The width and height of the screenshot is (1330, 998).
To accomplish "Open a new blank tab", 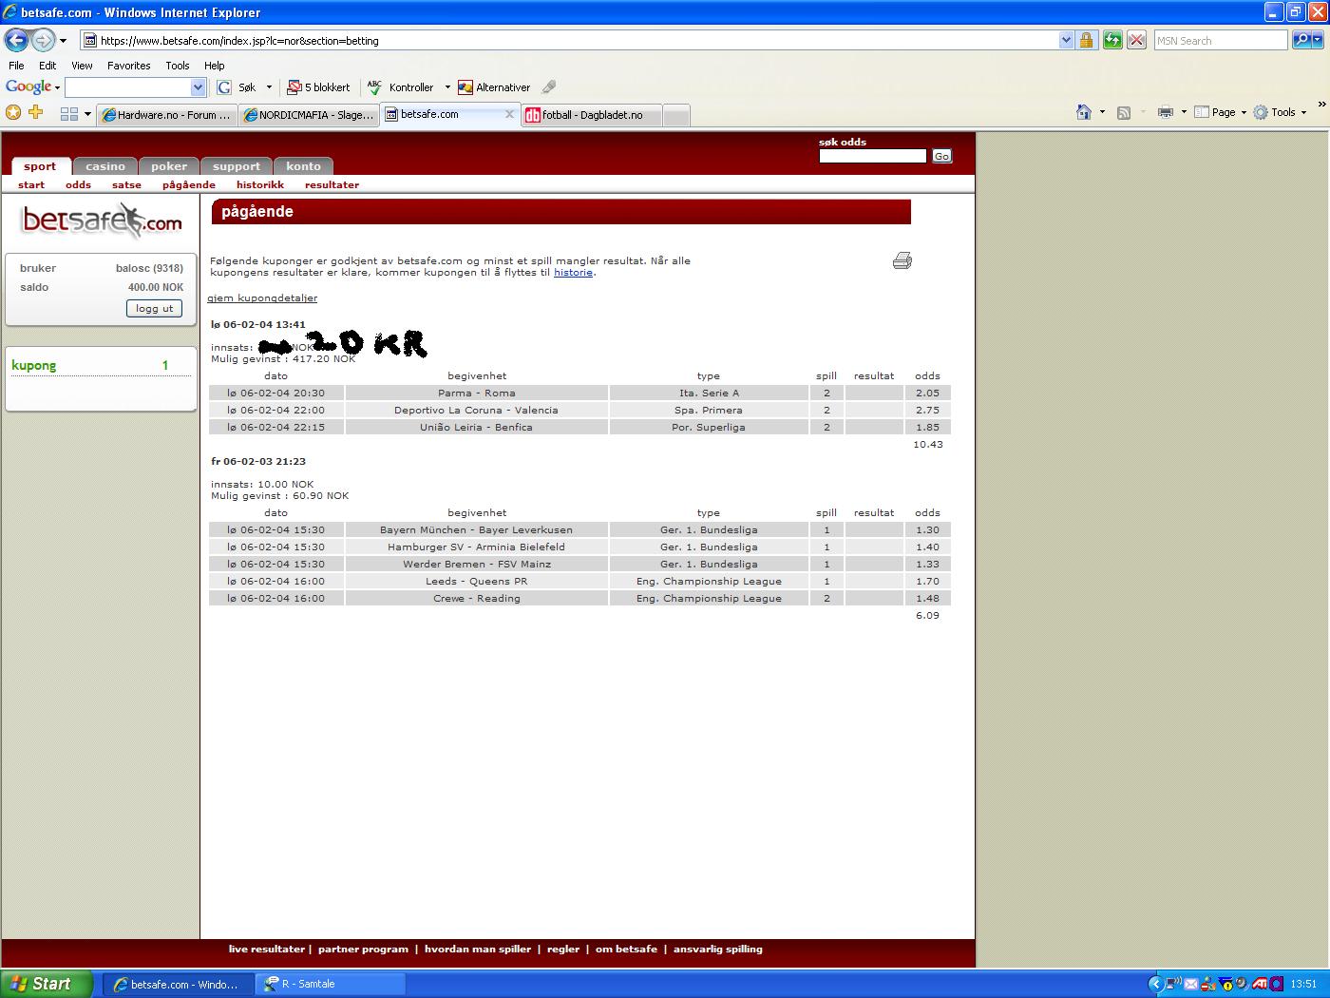I will coord(675,115).
